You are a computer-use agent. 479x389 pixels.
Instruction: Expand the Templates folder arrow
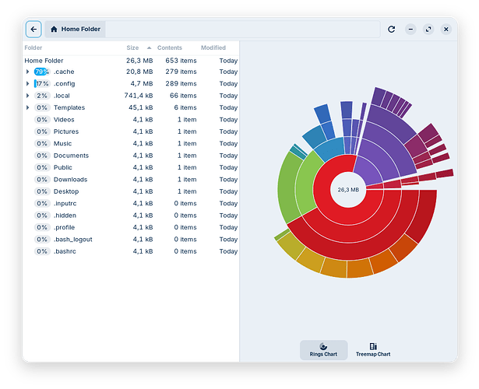28,107
